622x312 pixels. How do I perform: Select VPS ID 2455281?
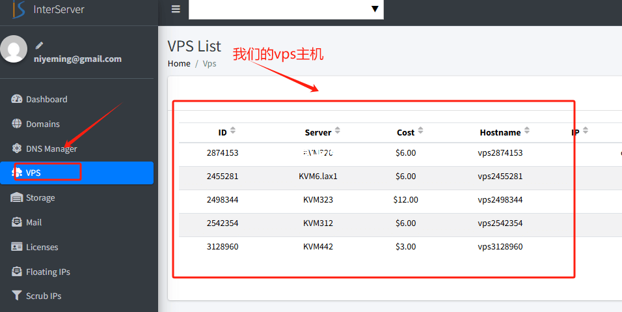(223, 177)
